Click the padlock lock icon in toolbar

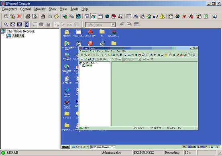pyautogui.click(x=43, y=16)
